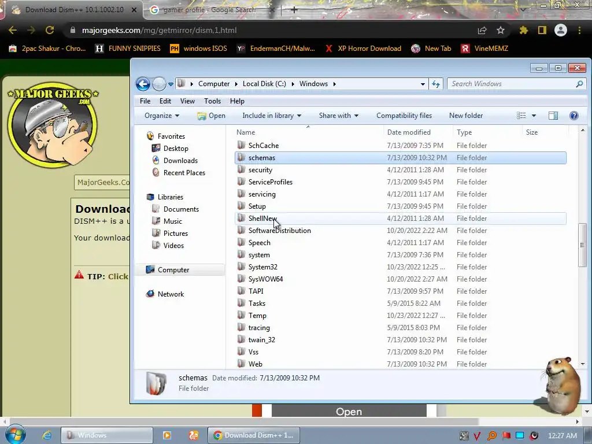
Task: Launch Internet Explorer from taskbar
Action: (x=47, y=435)
